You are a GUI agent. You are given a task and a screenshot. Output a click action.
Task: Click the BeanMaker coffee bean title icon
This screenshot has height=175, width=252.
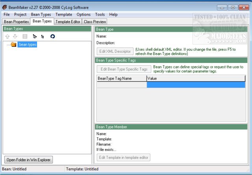click(x=4, y=7)
